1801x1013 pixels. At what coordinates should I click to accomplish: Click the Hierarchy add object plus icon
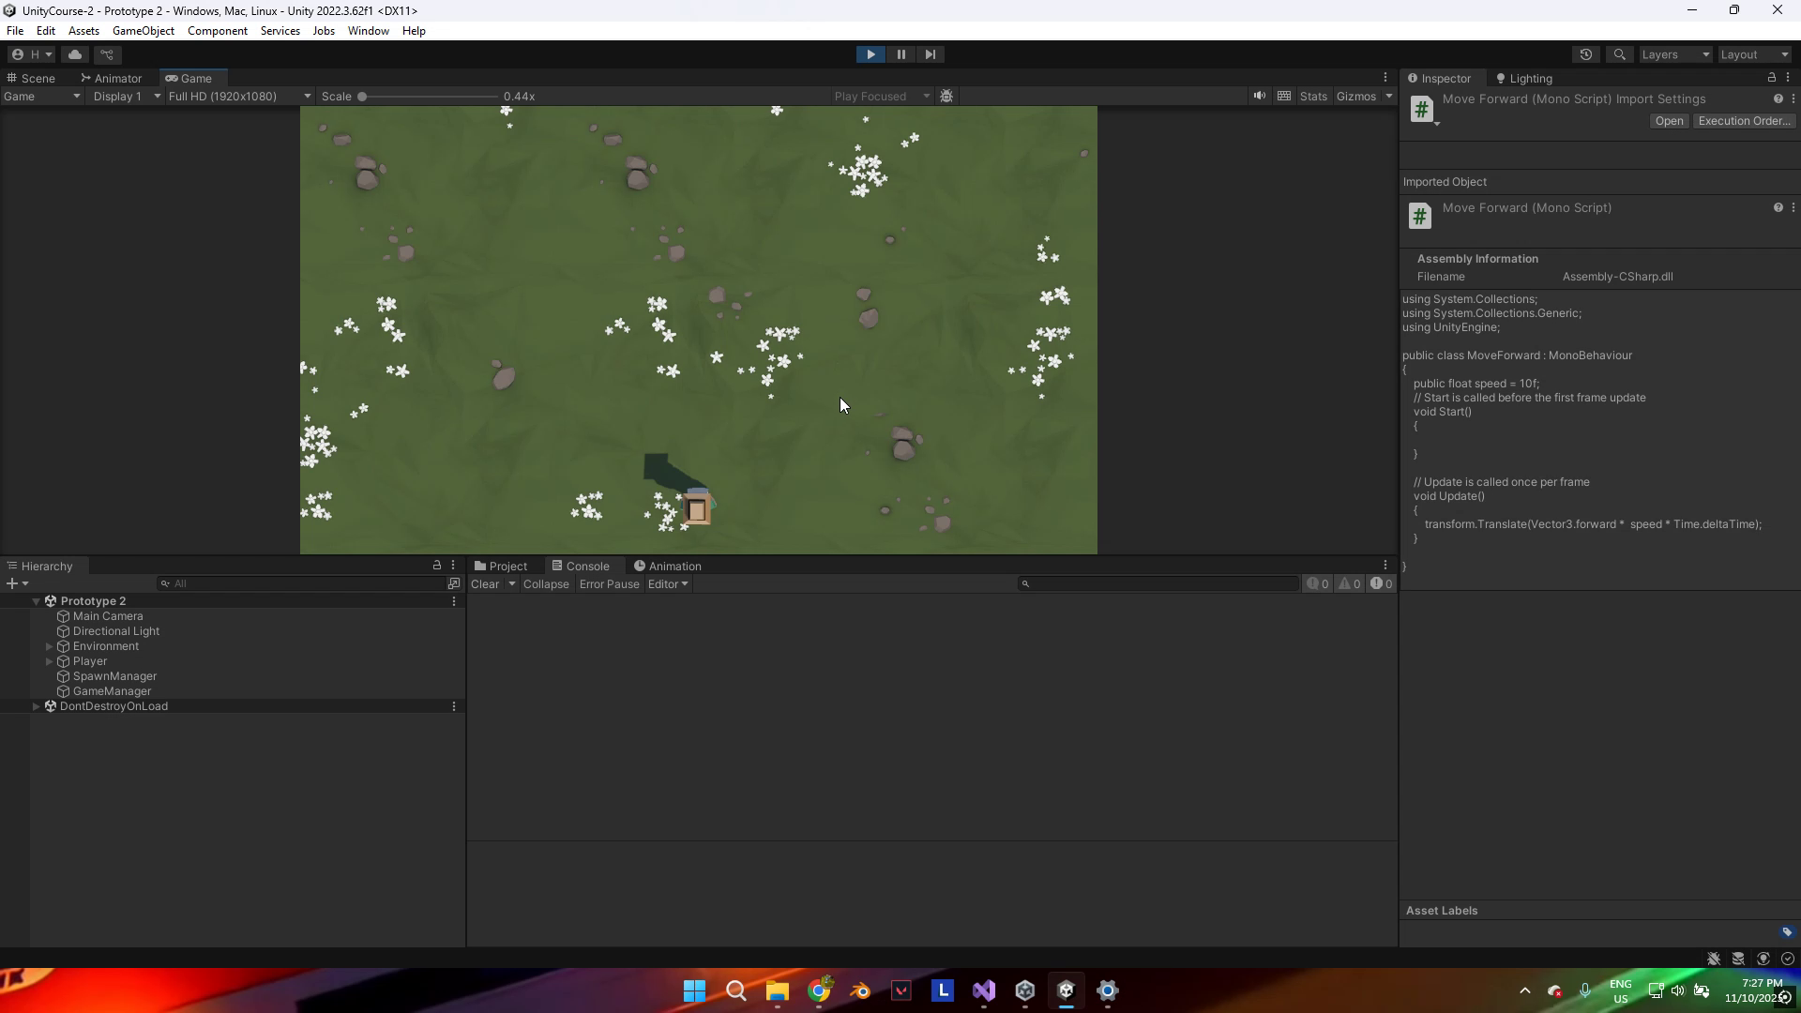coord(12,583)
